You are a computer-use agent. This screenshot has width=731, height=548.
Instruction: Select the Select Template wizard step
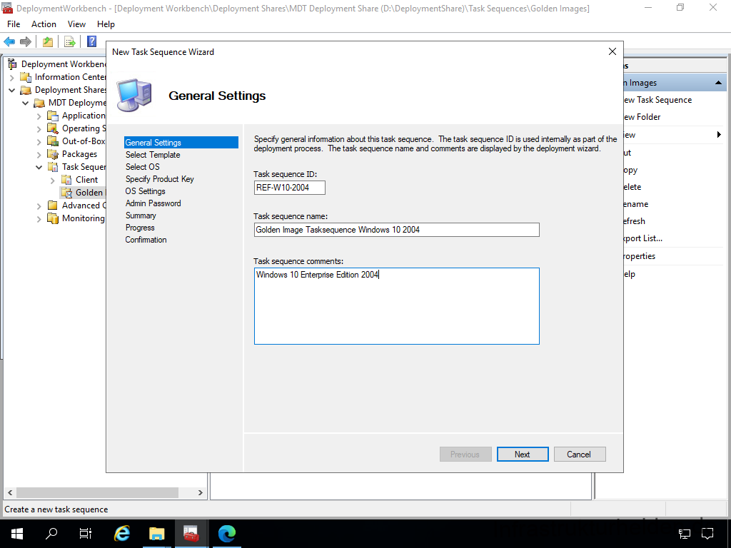(153, 155)
